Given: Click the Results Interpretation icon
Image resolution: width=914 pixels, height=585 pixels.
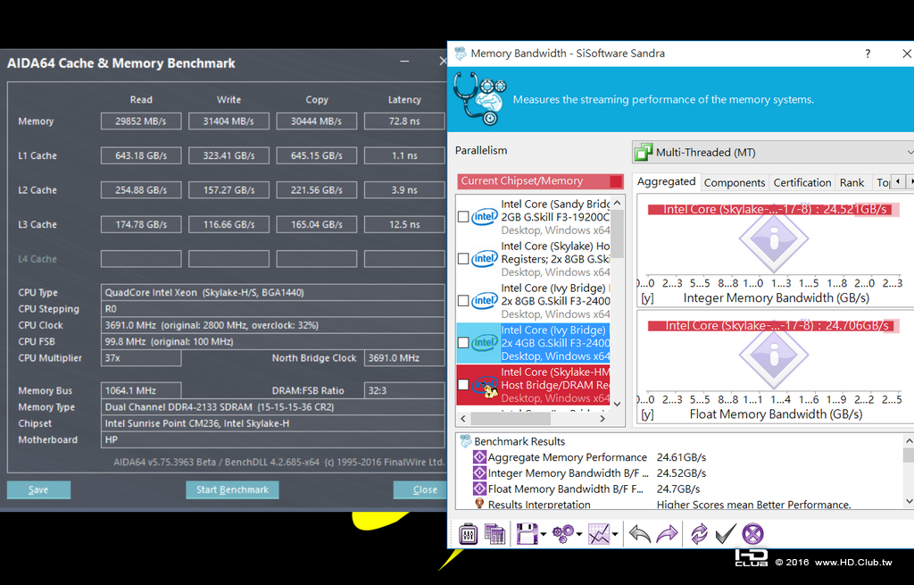Looking at the screenshot, I should click(x=479, y=504).
